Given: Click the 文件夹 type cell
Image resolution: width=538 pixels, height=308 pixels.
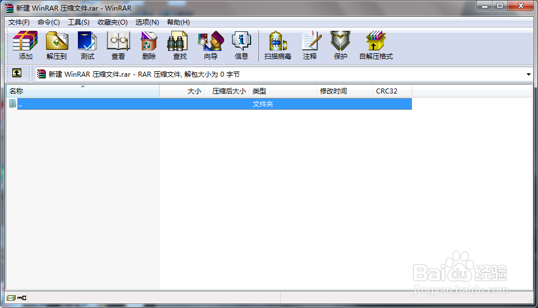Looking at the screenshot, I should pos(263,104).
